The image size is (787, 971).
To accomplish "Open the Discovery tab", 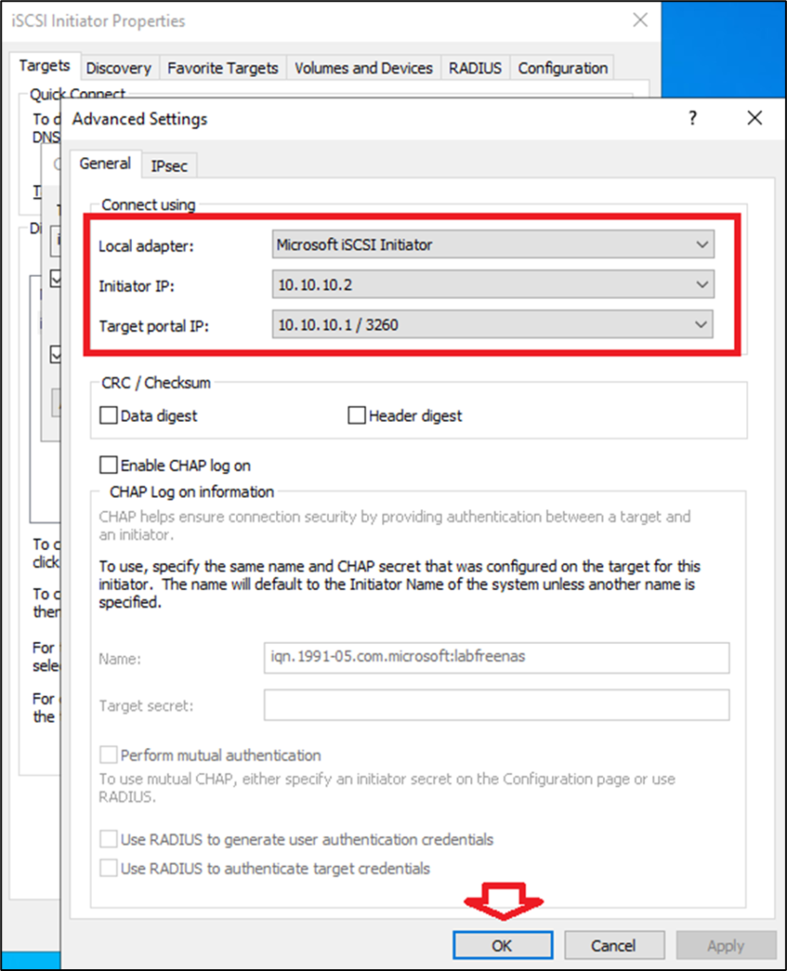I will coord(119,68).
